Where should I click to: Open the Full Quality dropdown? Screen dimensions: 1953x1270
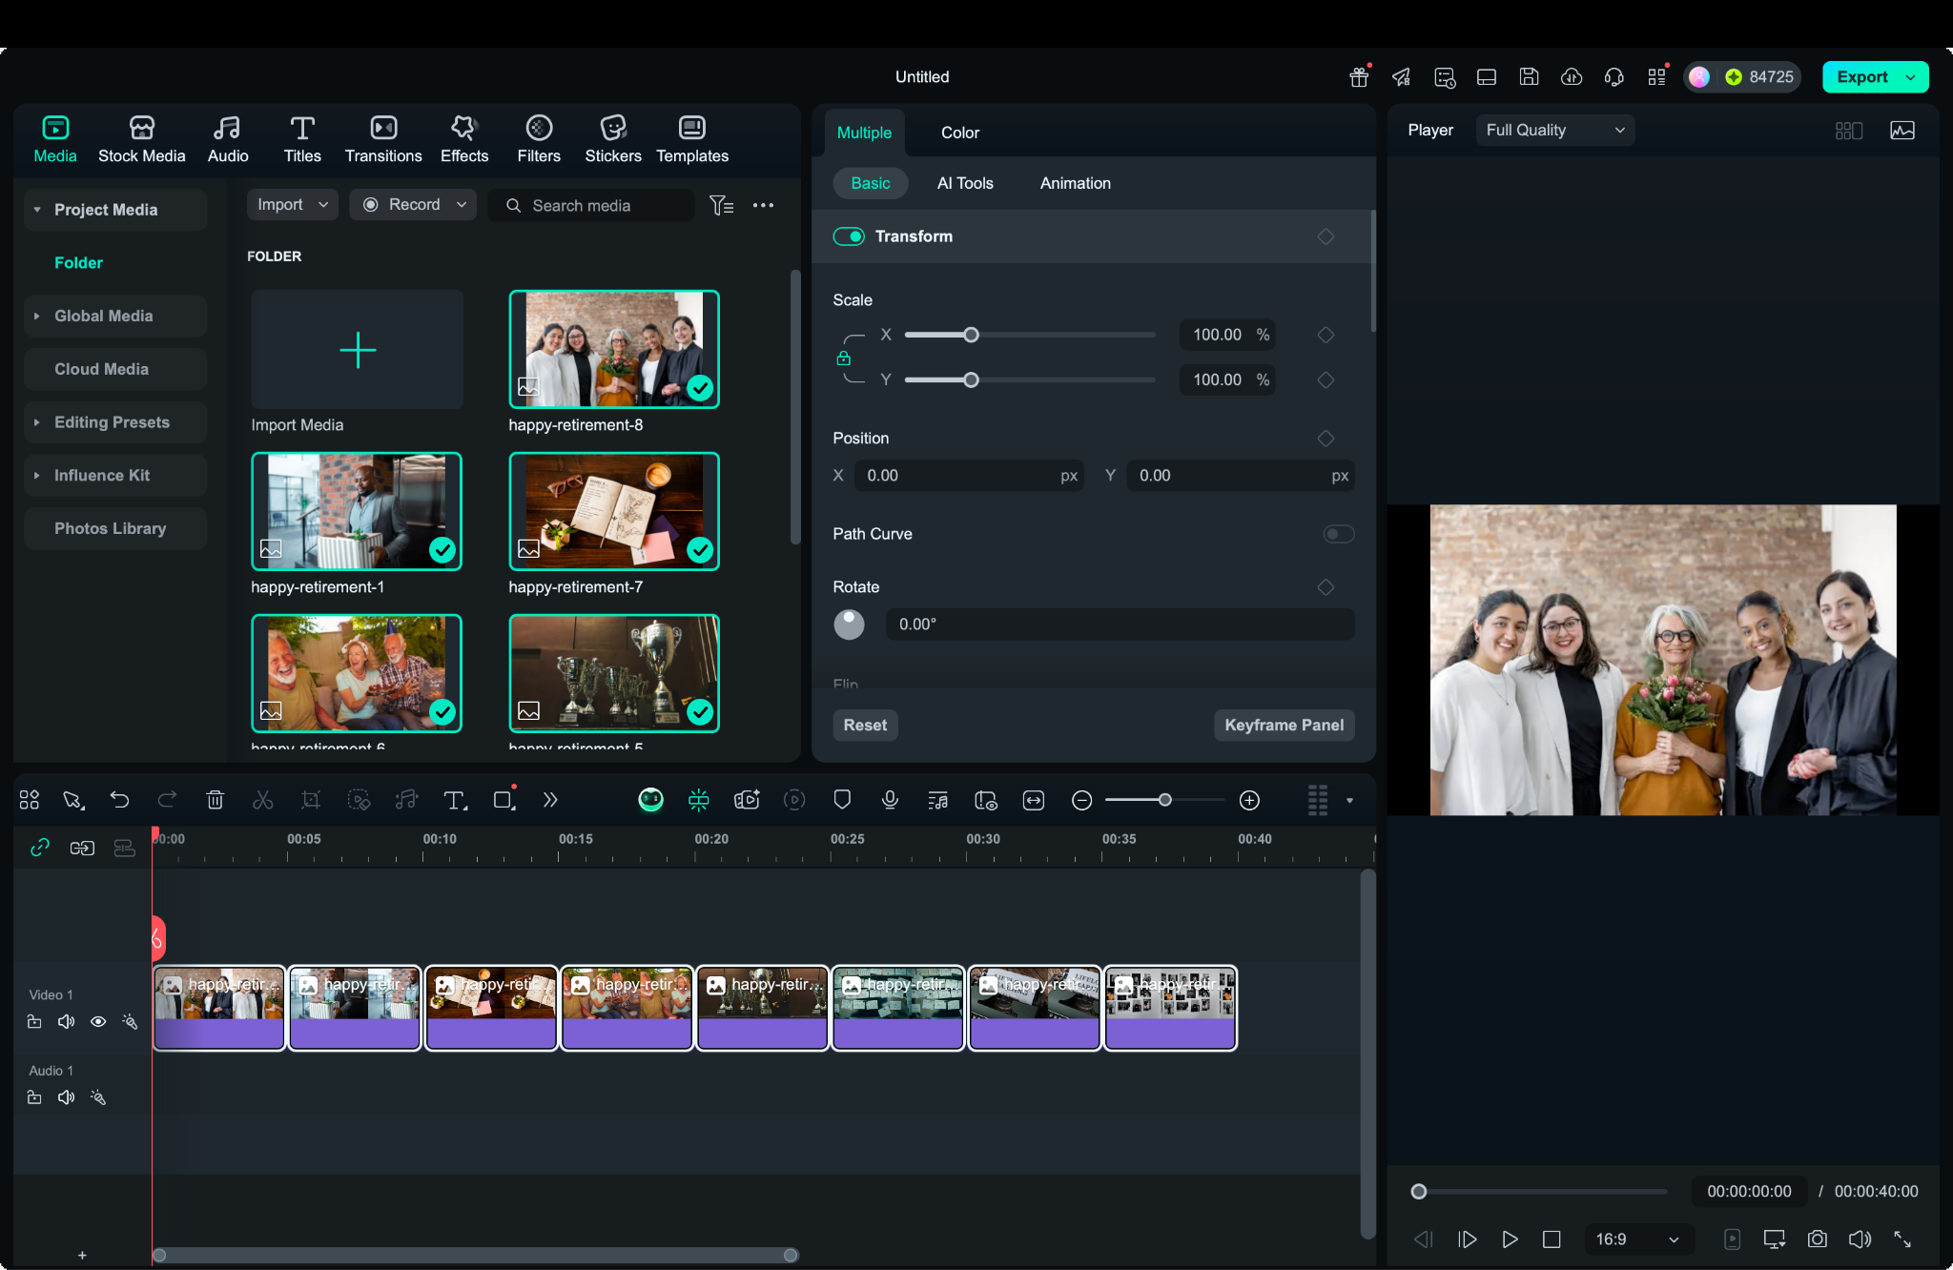coord(1554,130)
